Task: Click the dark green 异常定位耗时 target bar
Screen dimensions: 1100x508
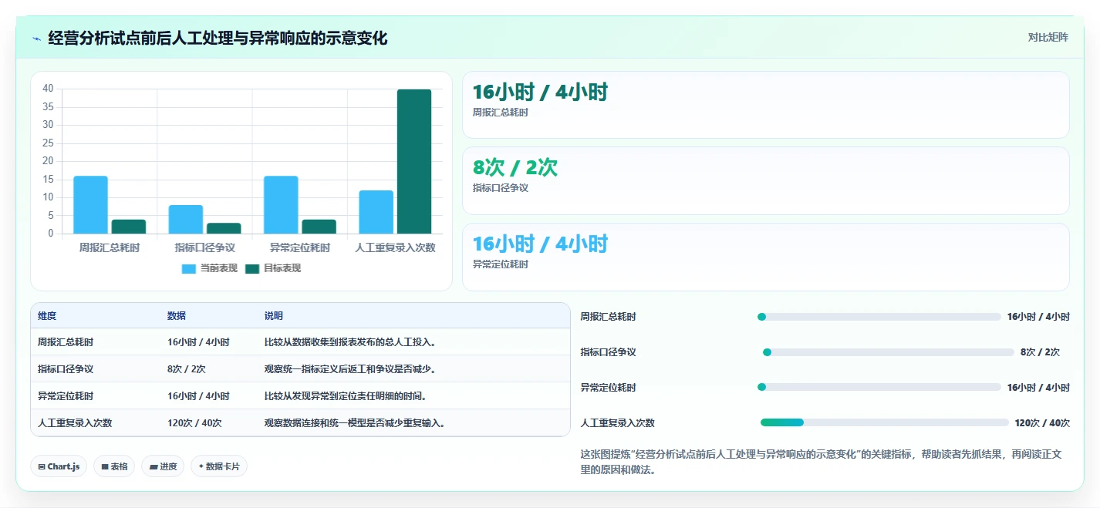Action: (x=319, y=227)
